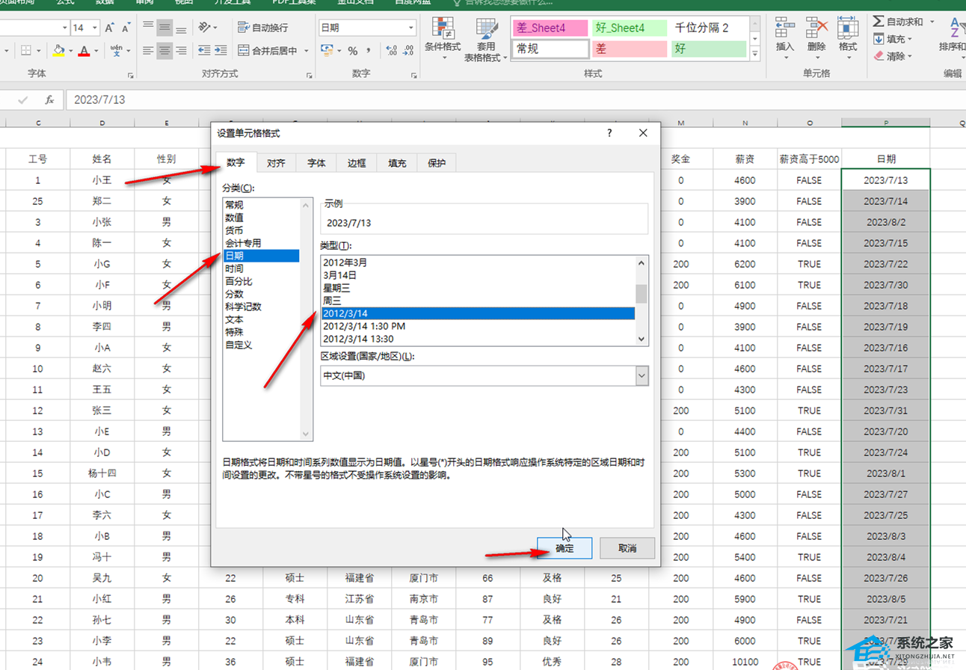Open the 对齐方式 group dialog launcher

[x=309, y=76]
